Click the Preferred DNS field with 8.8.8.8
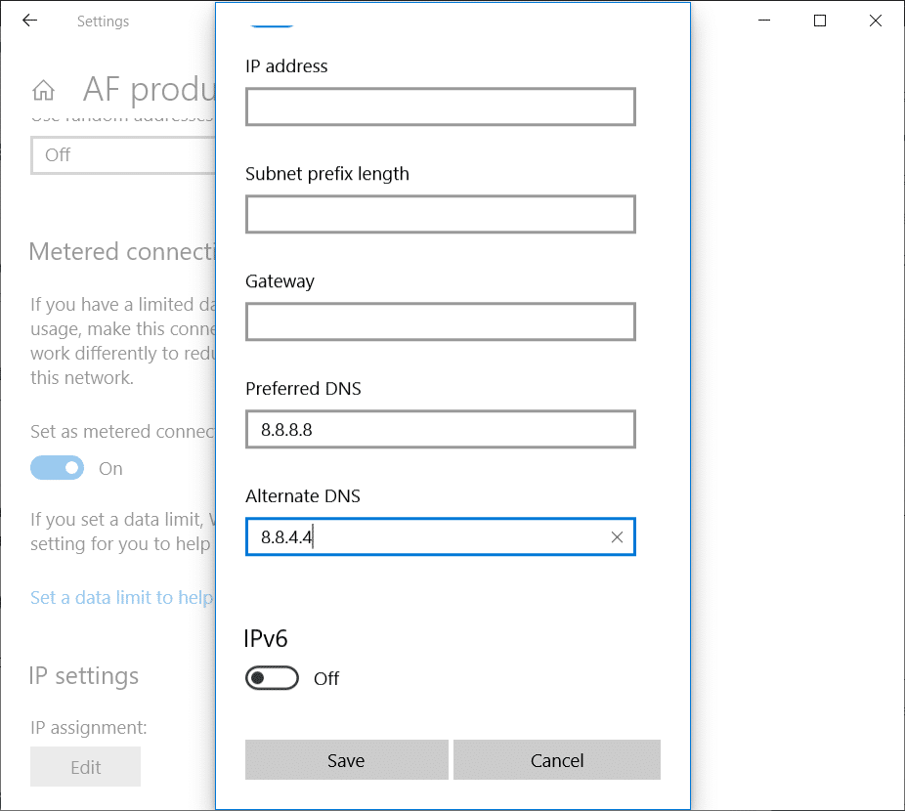 [441, 430]
